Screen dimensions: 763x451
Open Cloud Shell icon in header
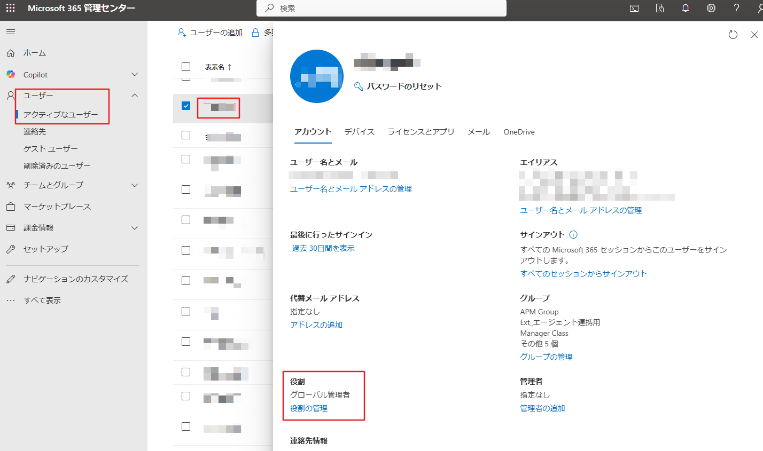pyautogui.click(x=634, y=8)
